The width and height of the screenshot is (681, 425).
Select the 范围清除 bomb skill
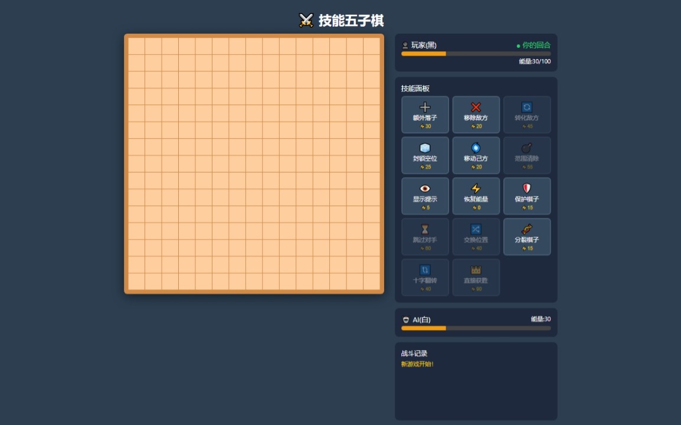pyautogui.click(x=527, y=156)
